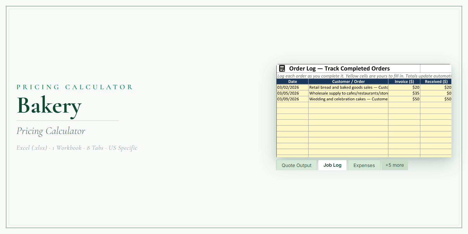Click the Order Log — Track Completed Orders title
468x234 pixels.
click(339, 68)
